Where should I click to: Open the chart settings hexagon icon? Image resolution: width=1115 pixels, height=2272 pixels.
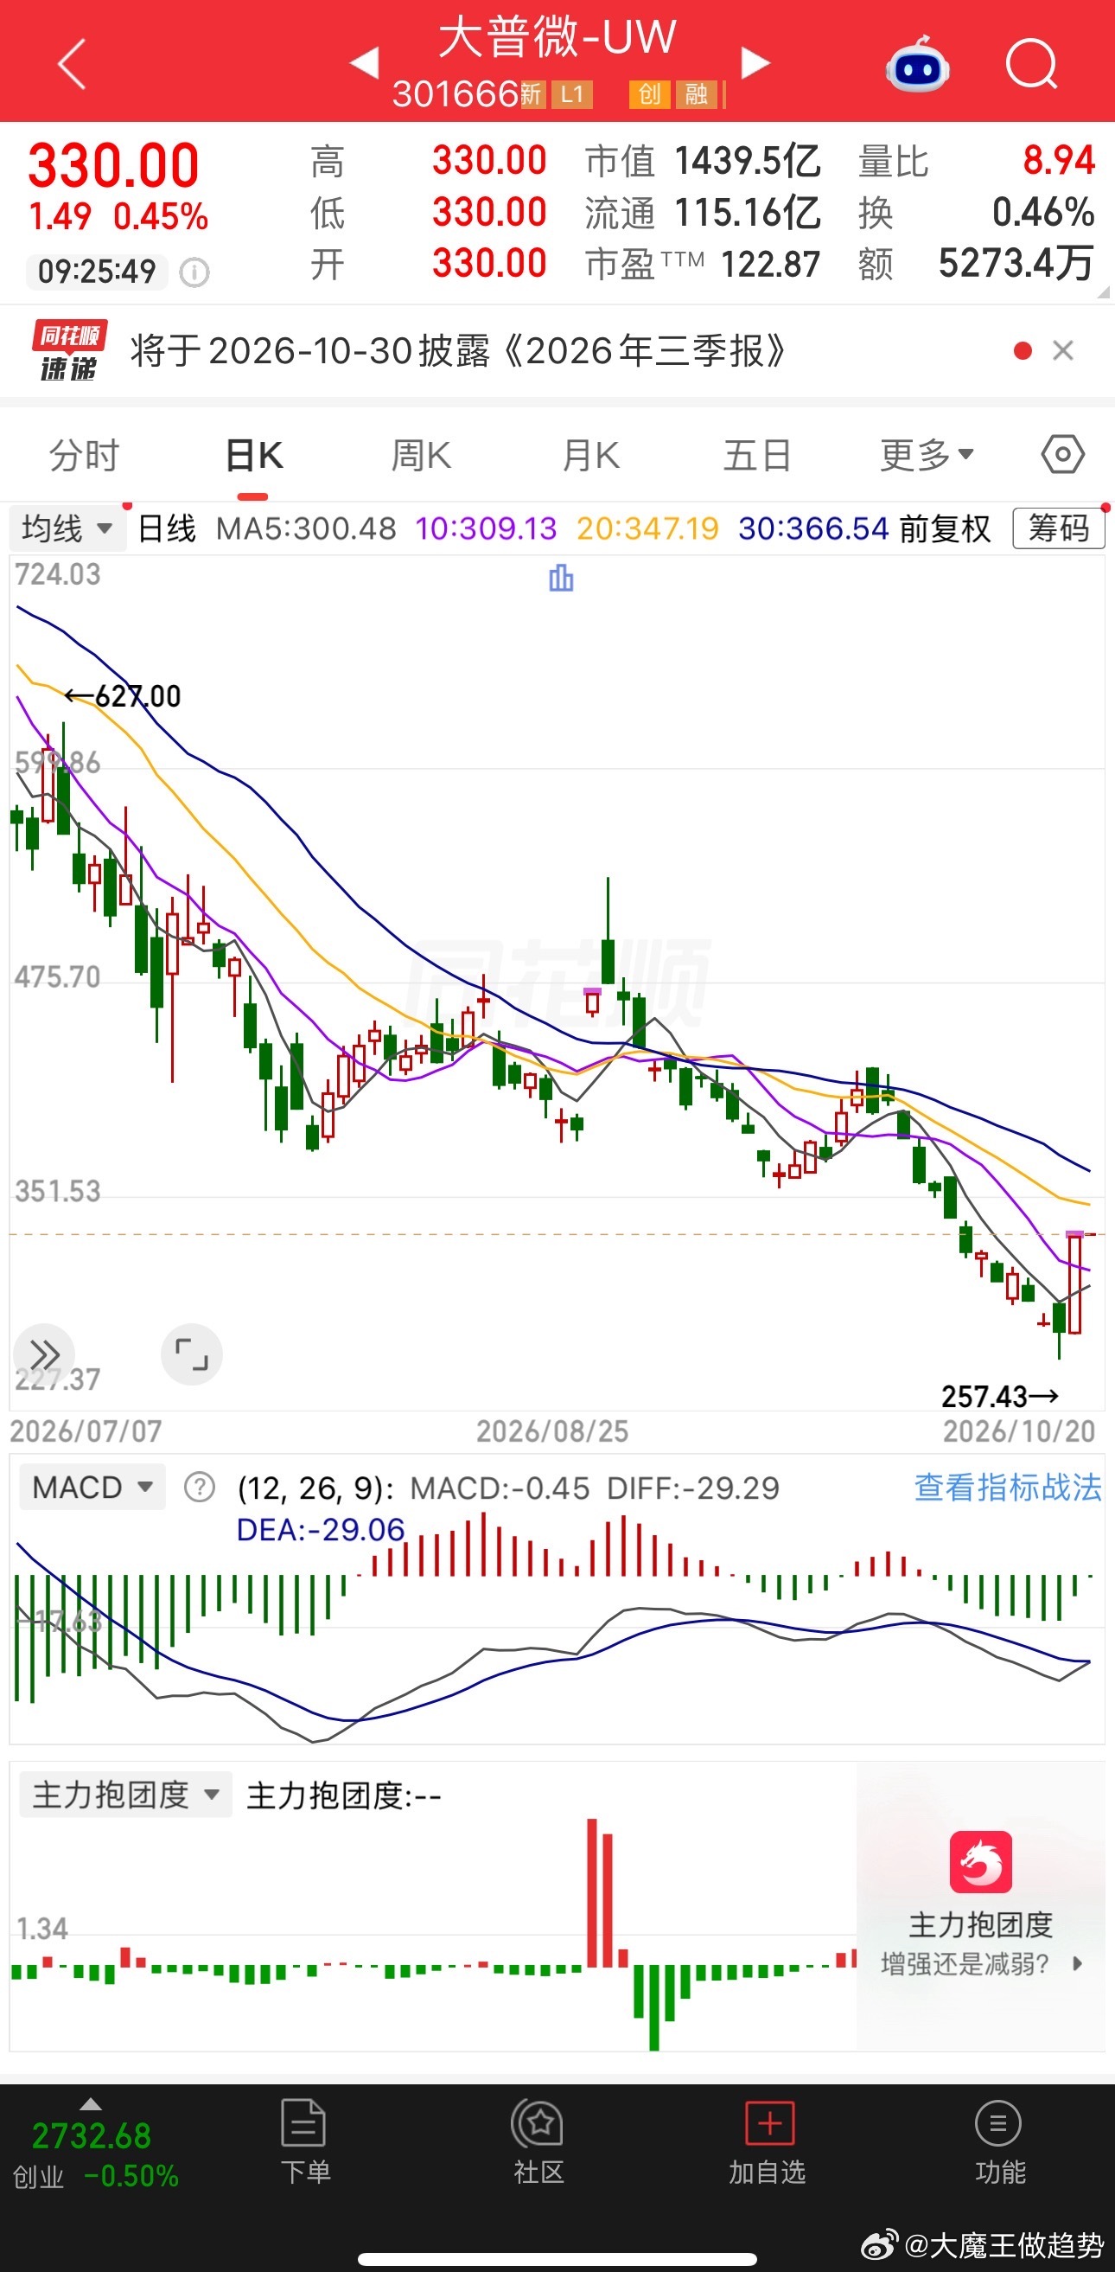[1062, 455]
